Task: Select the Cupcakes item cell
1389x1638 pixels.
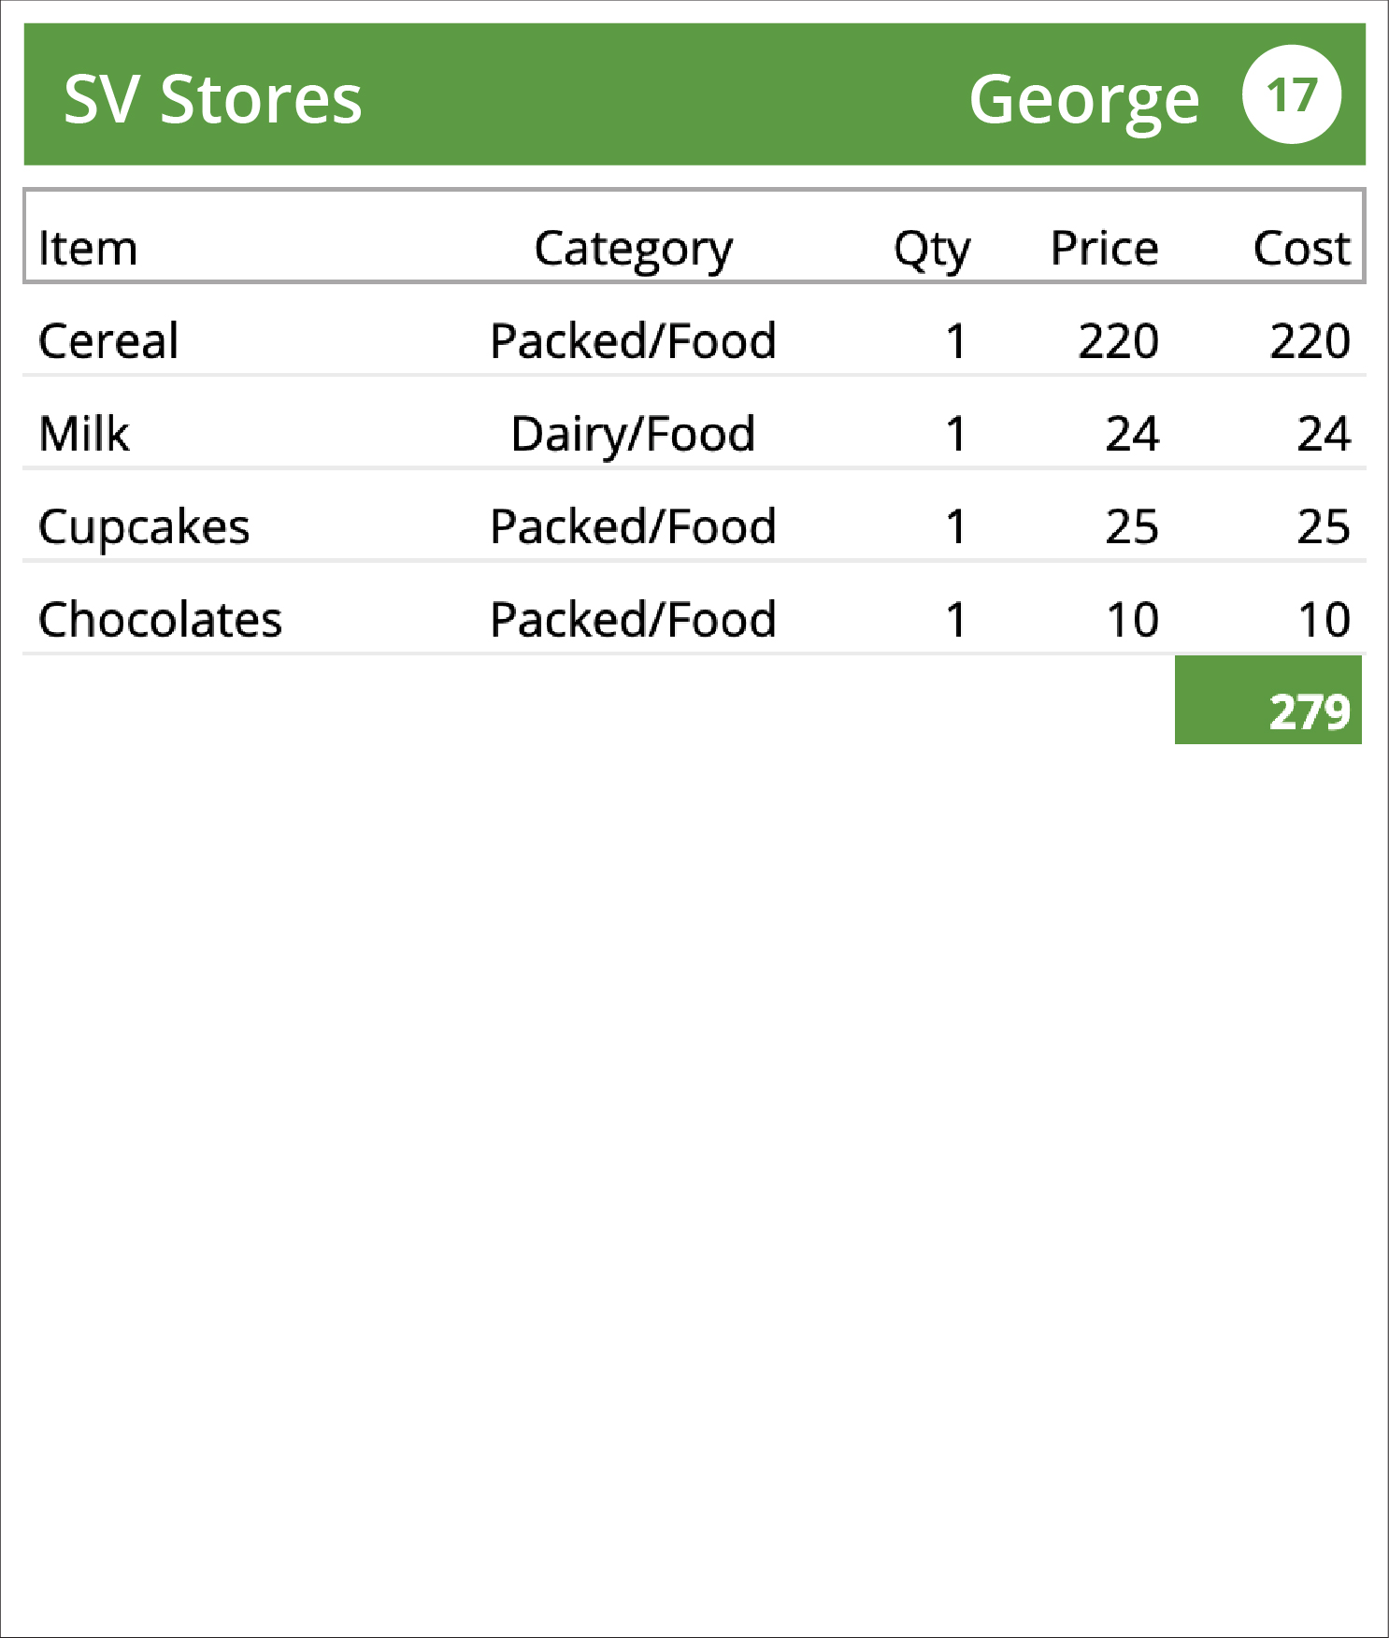Action: 144,528
